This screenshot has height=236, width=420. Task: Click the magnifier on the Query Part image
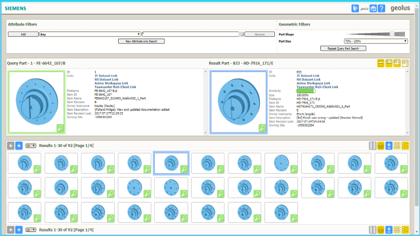(60, 128)
